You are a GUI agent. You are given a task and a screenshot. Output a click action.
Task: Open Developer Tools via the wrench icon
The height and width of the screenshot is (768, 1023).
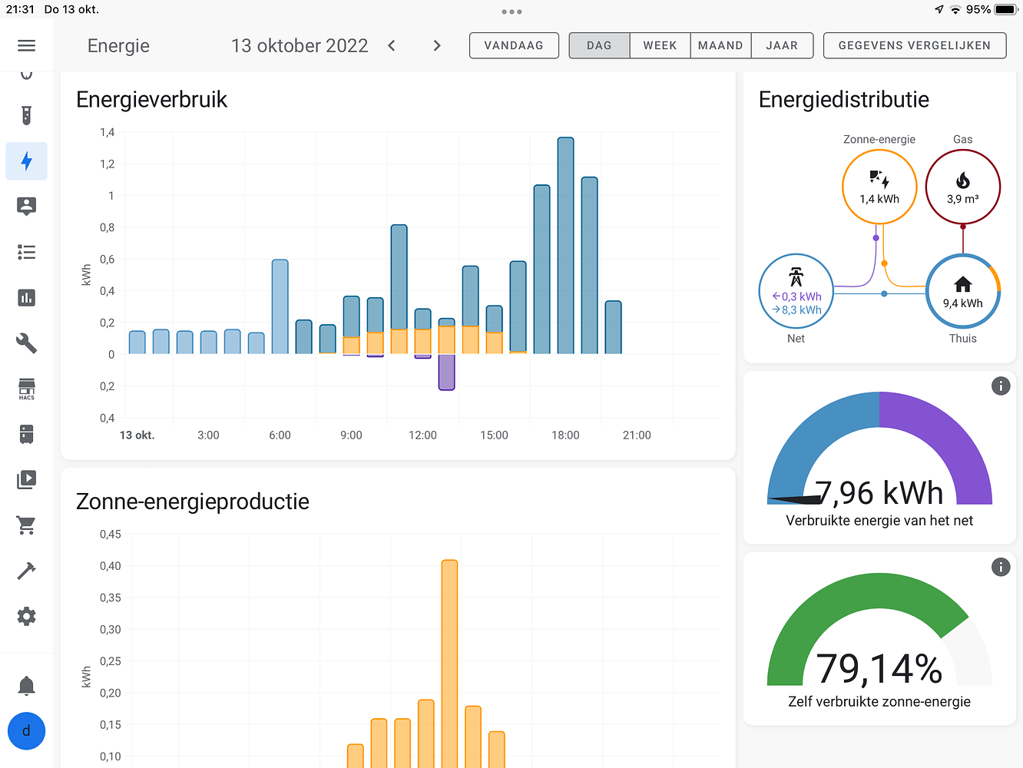point(26,343)
